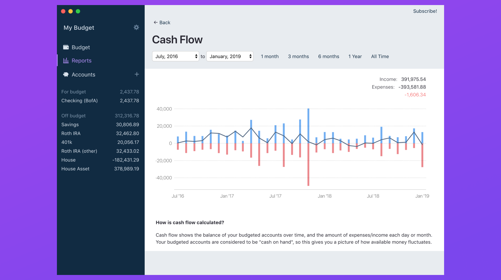Select the All Time range
Viewport: 501px width, 280px height.
[380, 56]
